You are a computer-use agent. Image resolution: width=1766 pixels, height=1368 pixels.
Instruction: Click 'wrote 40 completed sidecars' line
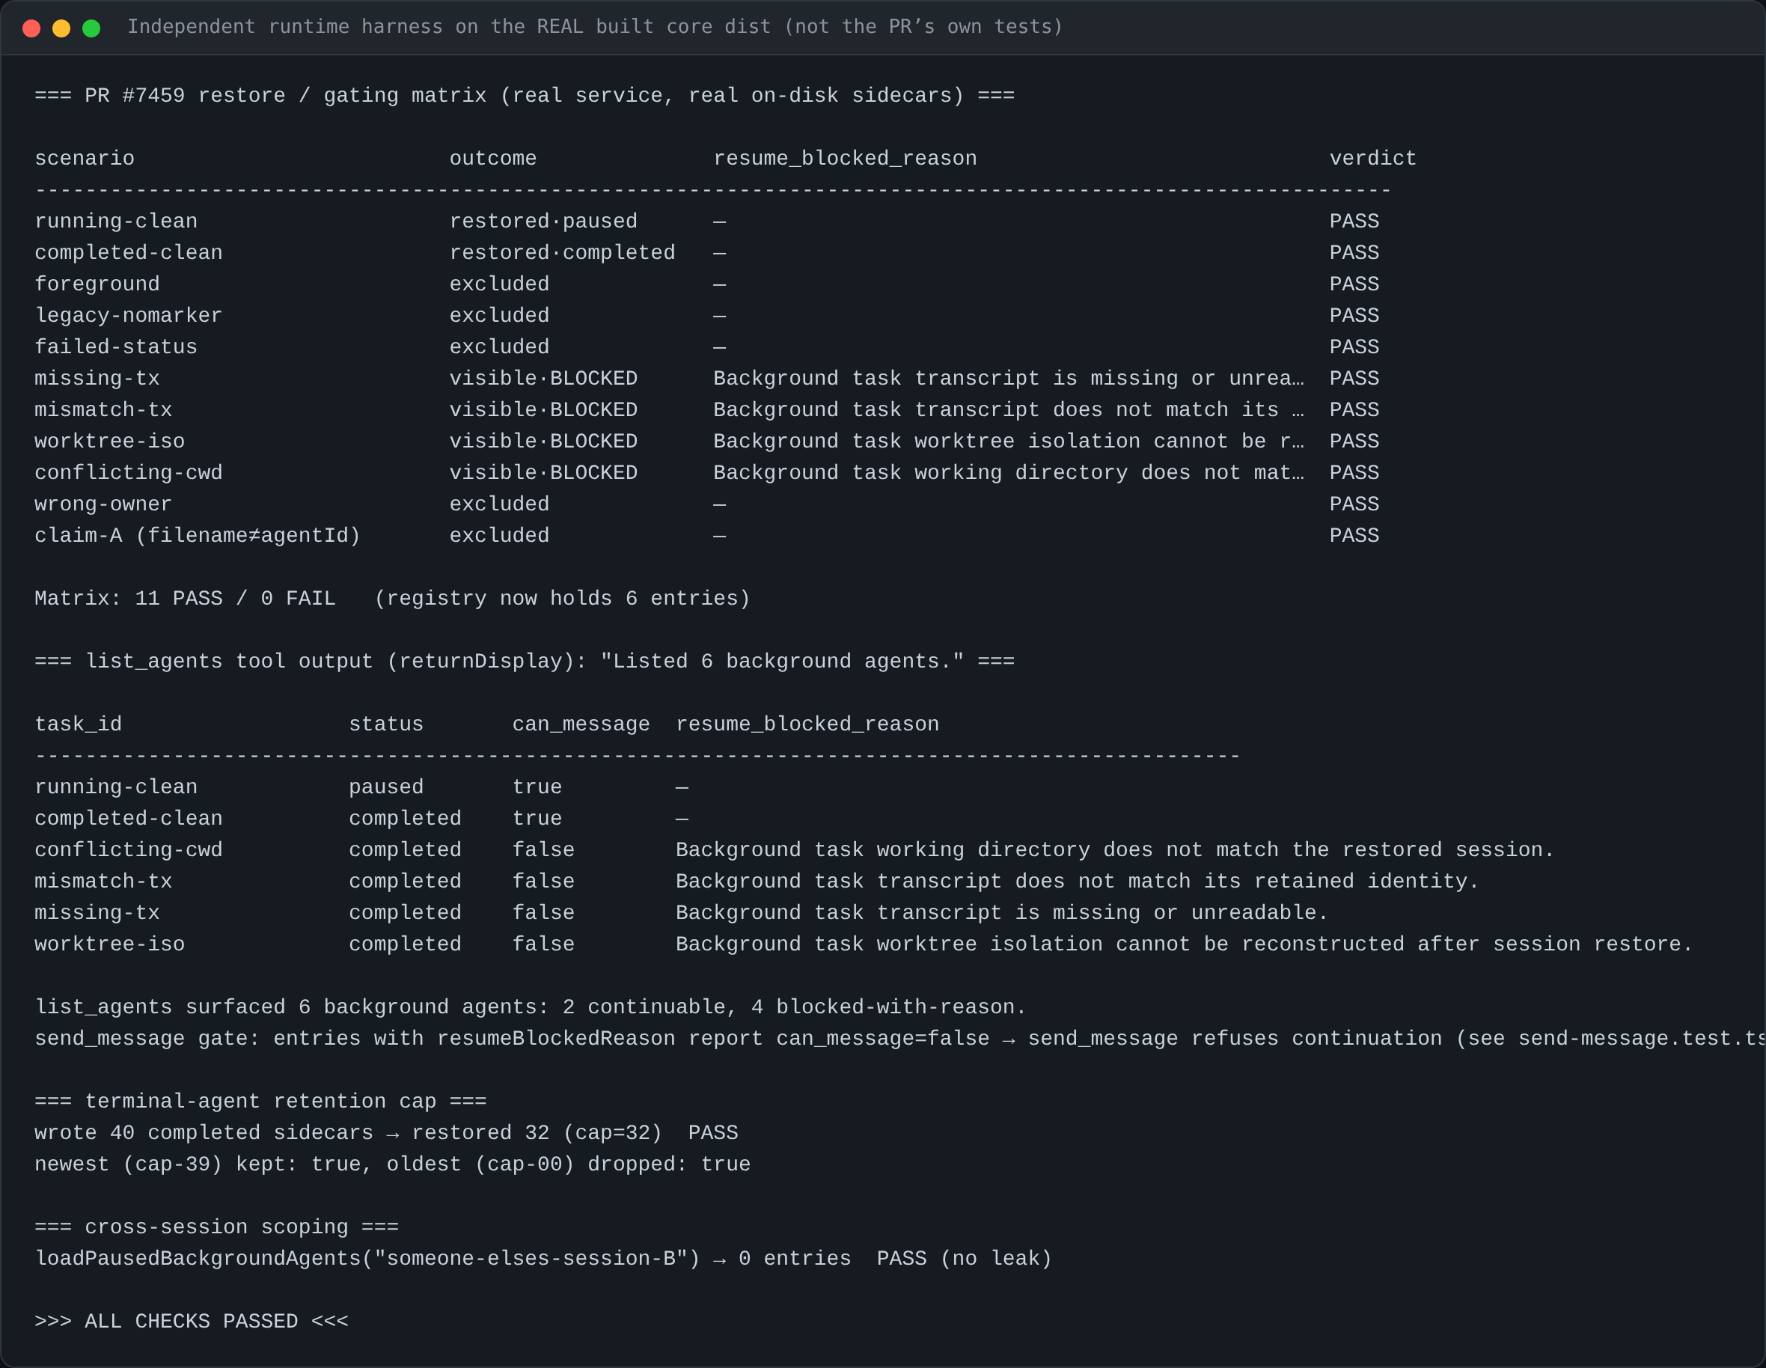click(x=385, y=1134)
